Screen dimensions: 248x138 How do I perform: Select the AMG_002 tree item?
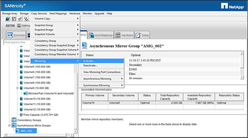[x=26, y=131]
